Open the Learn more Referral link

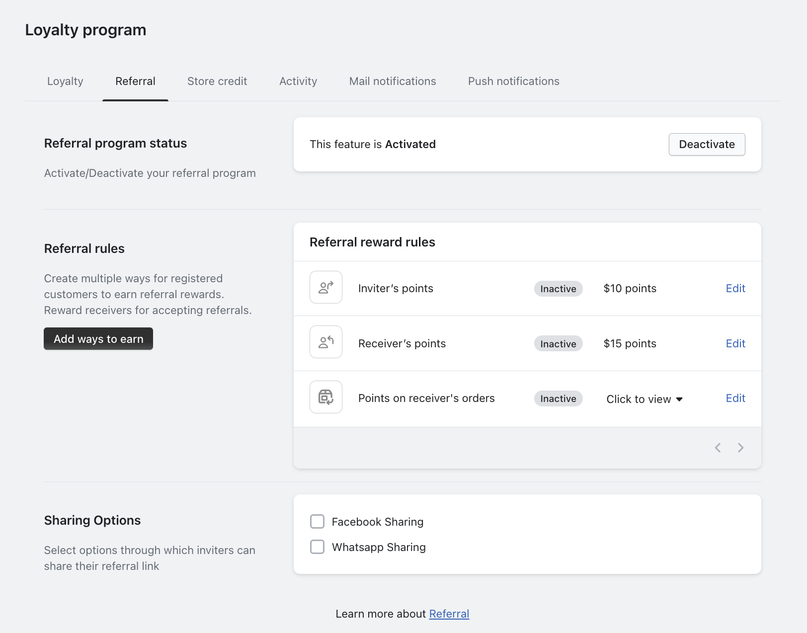click(449, 614)
